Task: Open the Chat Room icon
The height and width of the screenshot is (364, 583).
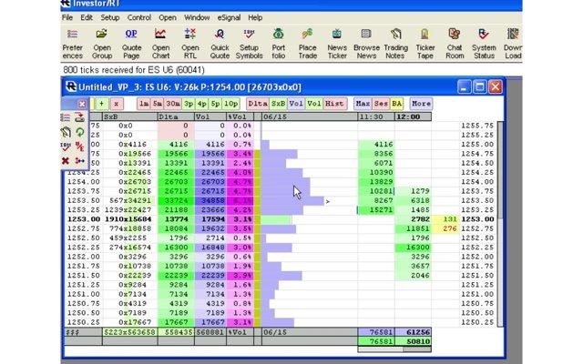Action: [x=455, y=44]
